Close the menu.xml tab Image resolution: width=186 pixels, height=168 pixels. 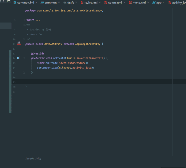coord(148,3)
